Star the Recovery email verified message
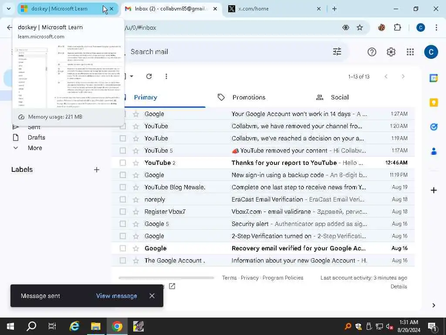The image size is (446, 335). (x=136, y=249)
